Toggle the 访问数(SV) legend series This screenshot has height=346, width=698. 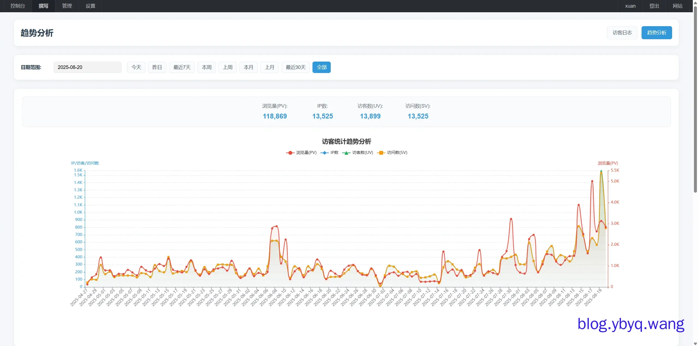pos(397,153)
